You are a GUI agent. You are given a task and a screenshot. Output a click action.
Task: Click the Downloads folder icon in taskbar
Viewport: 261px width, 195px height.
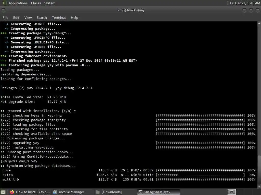(98, 192)
